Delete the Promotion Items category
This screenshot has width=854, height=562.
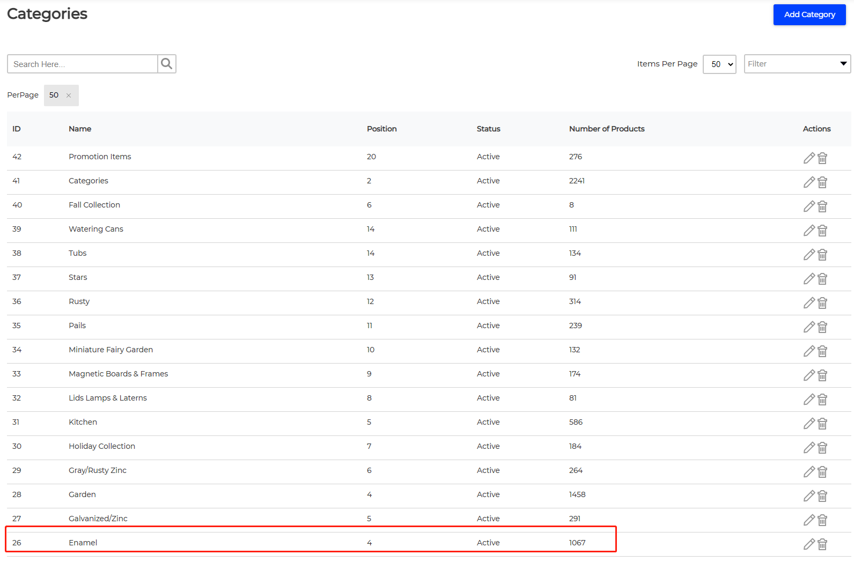click(x=822, y=158)
